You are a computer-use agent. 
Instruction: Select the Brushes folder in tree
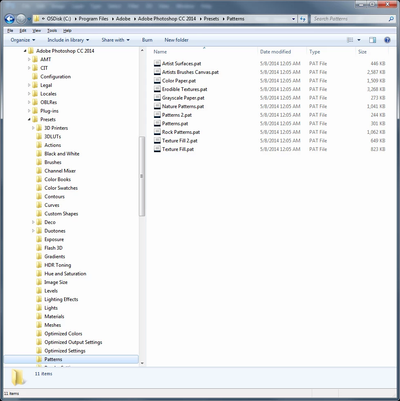53,162
